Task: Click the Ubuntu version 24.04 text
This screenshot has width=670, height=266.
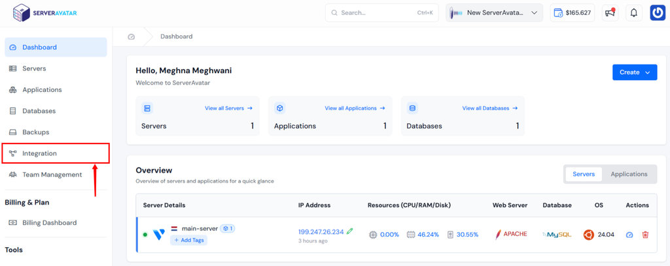Action: click(606, 235)
